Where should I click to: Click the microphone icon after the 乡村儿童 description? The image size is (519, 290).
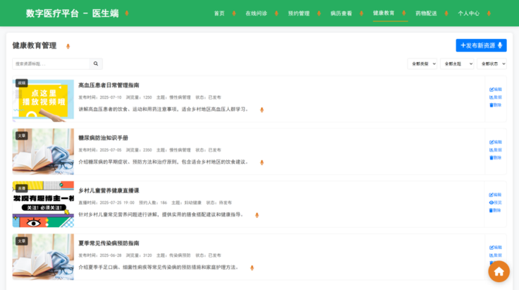coord(257,215)
